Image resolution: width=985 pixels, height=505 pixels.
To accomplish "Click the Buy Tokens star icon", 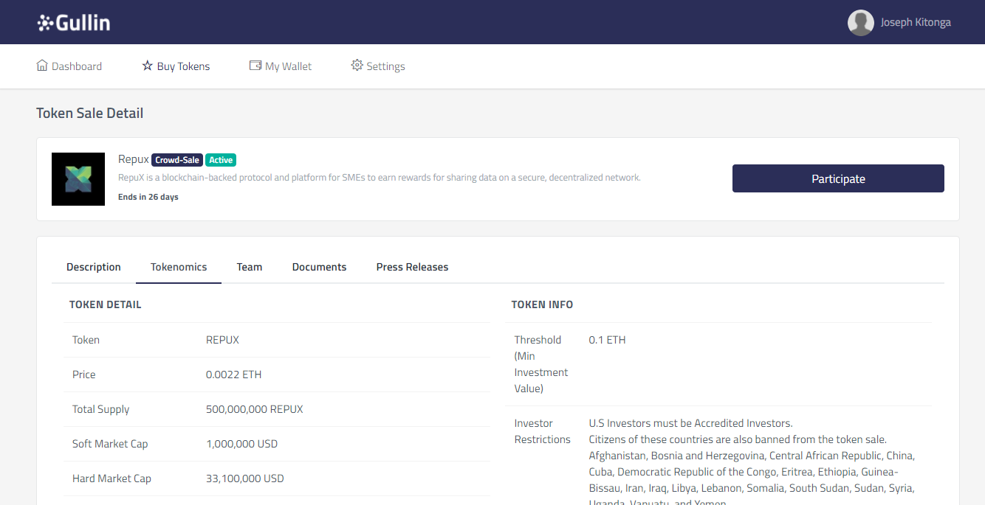I will pos(148,66).
